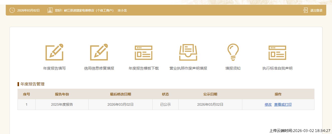Click the 年度报告填写 pencil icon

coord(54,52)
